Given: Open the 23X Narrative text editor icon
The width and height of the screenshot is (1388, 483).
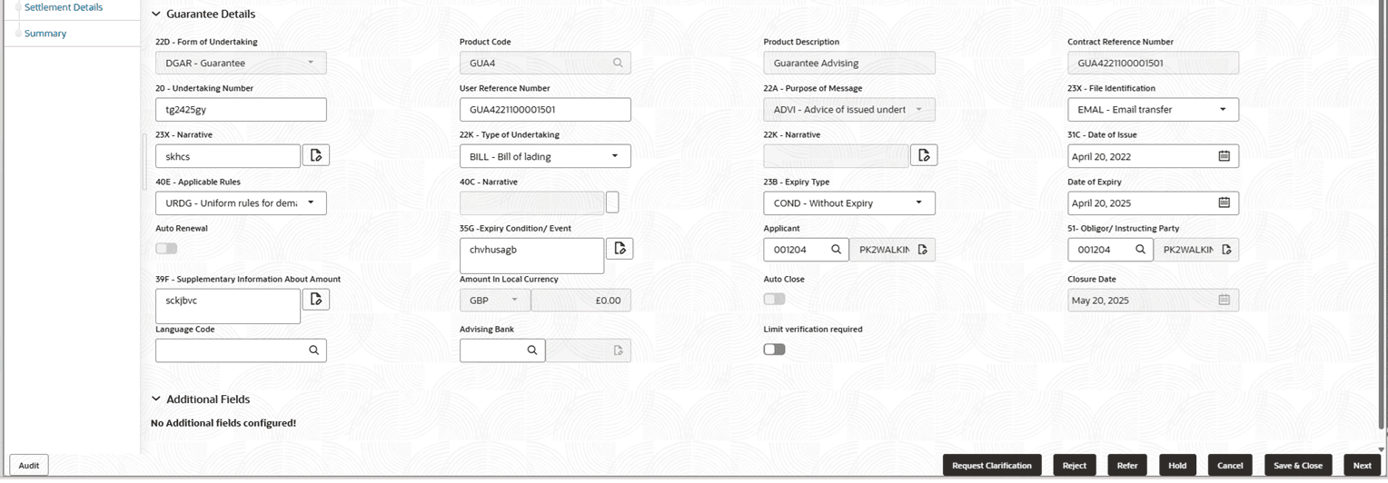Looking at the screenshot, I should pos(316,155).
